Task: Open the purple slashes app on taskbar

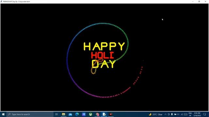Action: [x=84, y=114]
